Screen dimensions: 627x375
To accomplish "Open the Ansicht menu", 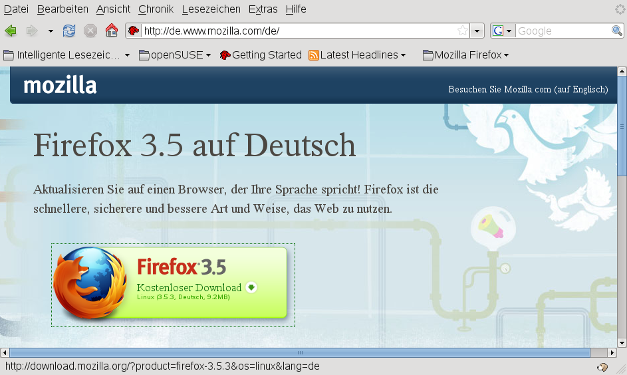I will coord(113,9).
